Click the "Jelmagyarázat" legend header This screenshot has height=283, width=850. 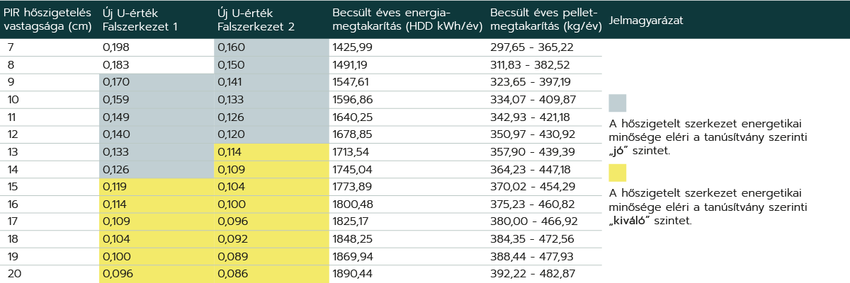(645, 21)
